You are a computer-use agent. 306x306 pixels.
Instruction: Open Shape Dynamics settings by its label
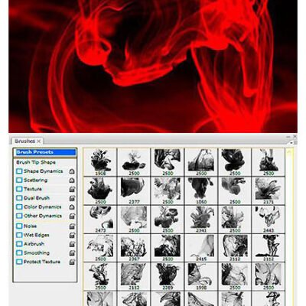click(43, 171)
